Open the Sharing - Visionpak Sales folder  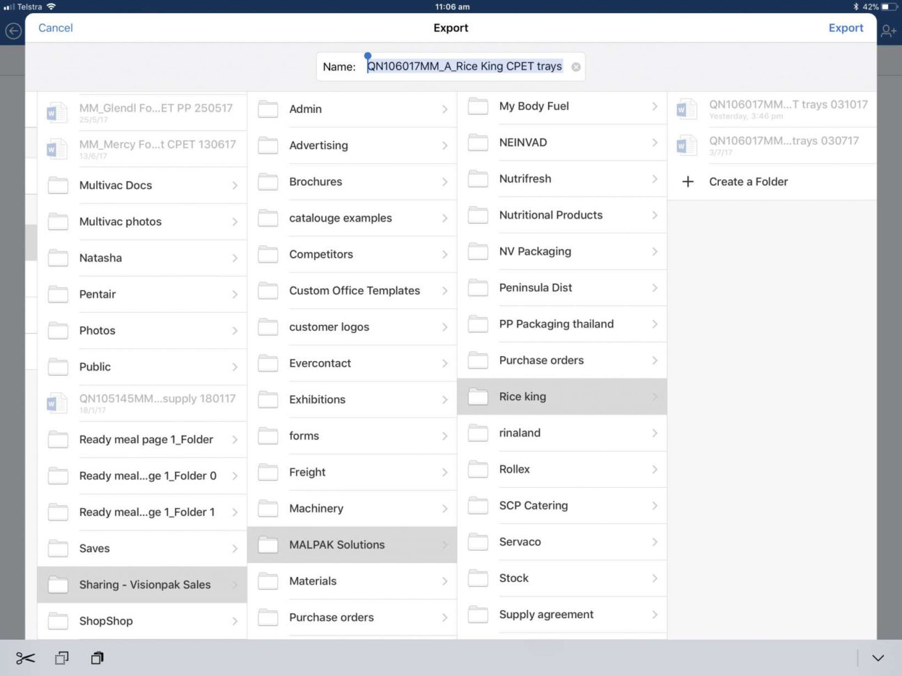tap(143, 585)
